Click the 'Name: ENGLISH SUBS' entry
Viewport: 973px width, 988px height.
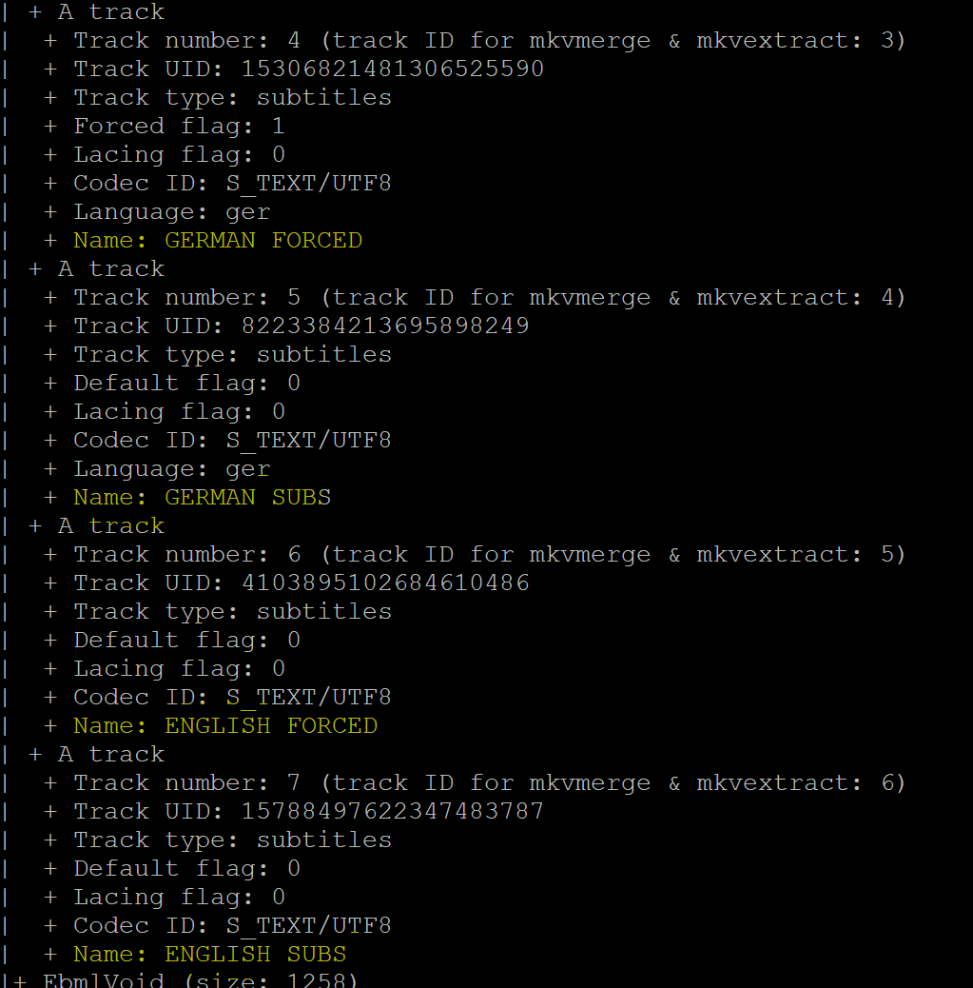(209, 954)
